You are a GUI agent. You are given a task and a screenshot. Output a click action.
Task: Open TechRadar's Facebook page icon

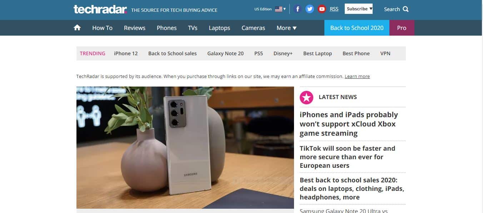click(298, 9)
